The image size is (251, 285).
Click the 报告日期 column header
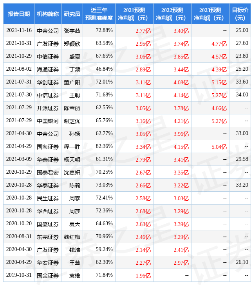click(x=19, y=14)
